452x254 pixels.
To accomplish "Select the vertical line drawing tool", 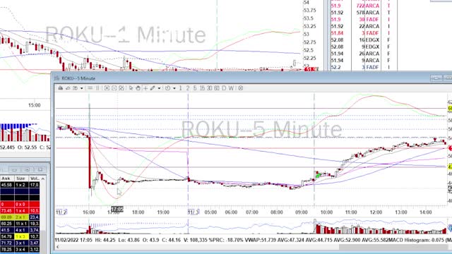I will click(97, 88).
